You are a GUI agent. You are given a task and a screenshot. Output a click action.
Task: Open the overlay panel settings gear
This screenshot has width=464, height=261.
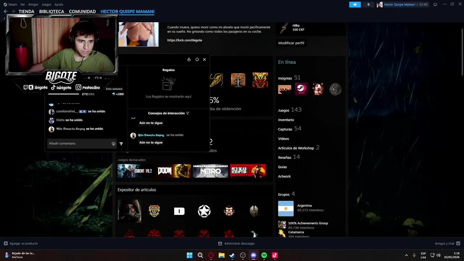pos(197,59)
